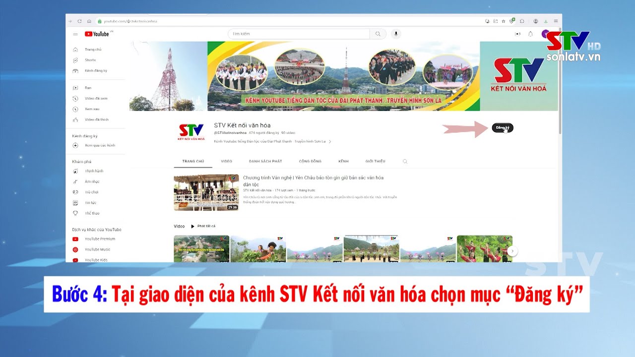Reload the page in the browser
The height and width of the screenshot is (357, 635).
(79, 21)
